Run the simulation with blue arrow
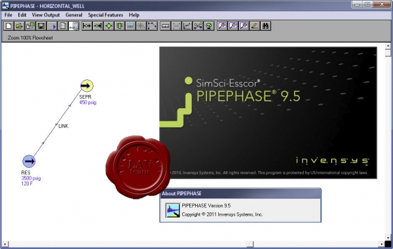The image size is (393, 249). [52, 26]
